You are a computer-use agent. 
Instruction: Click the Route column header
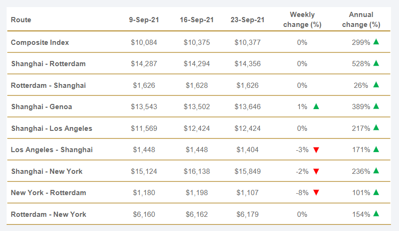click(x=21, y=20)
